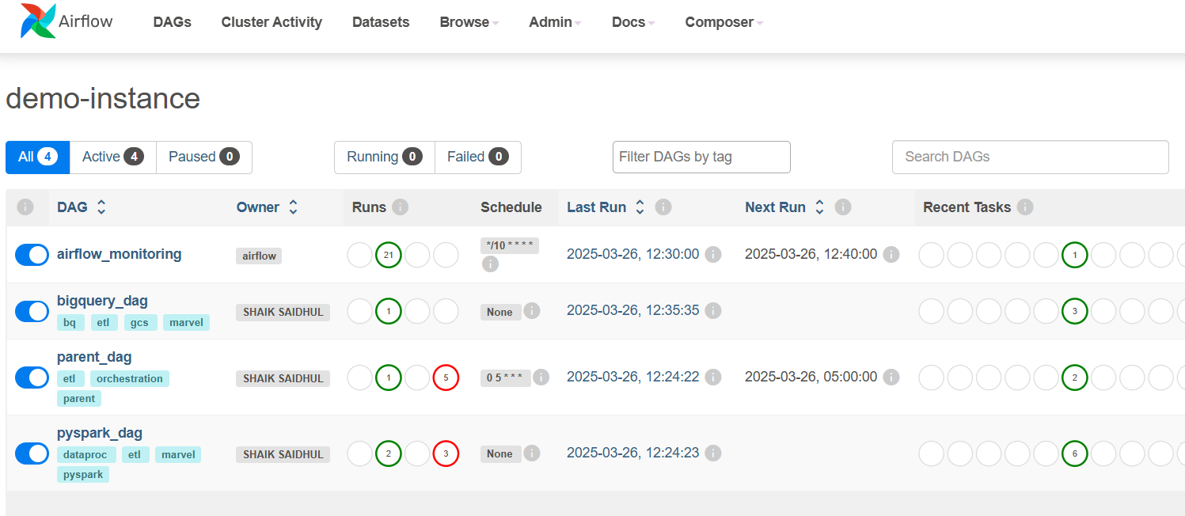Open the Browse dropdown menu
This screenshot has height=516, width=1185.
tap(469, 22)
